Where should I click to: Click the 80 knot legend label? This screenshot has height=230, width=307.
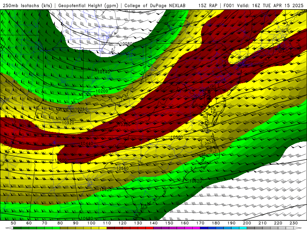coord(60,223)
